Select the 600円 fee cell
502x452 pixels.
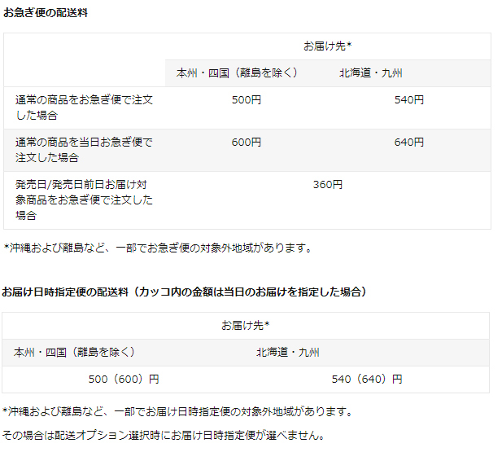click(246, 143)
